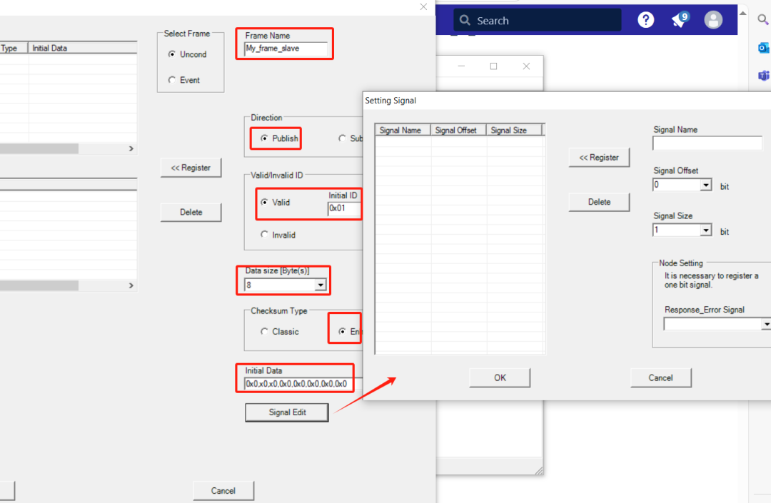Open notifications megaphone with badge 9
Screen dimensions: 771x503
click(680, 20)
